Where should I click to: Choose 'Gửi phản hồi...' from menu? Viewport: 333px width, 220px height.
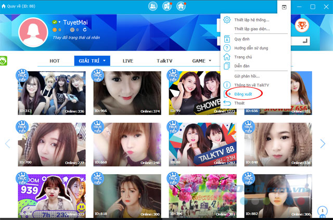(247, 76)
